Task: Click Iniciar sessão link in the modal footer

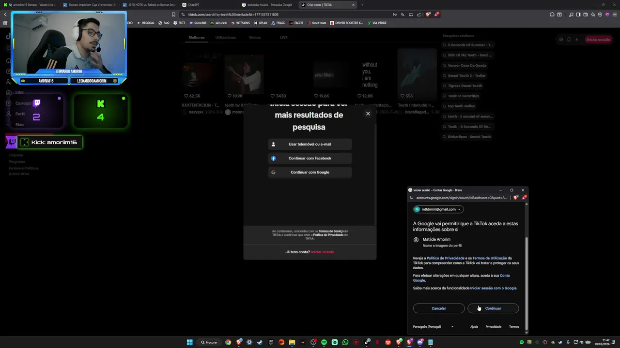Action: point(323,252)
